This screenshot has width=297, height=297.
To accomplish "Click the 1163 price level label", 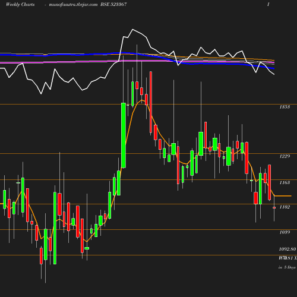I will click(285, 182).
